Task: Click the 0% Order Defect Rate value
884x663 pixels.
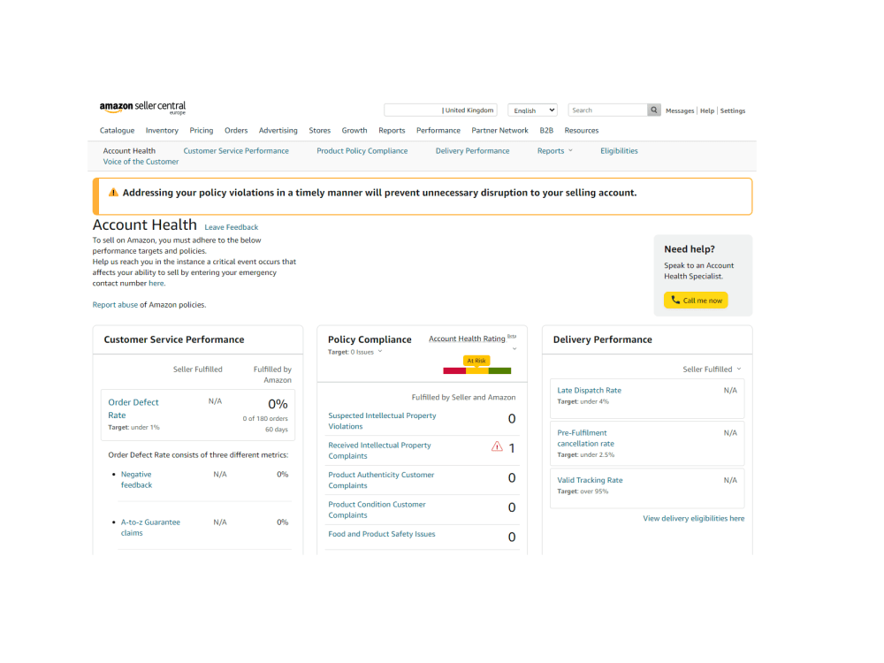Action: [278, 404]
